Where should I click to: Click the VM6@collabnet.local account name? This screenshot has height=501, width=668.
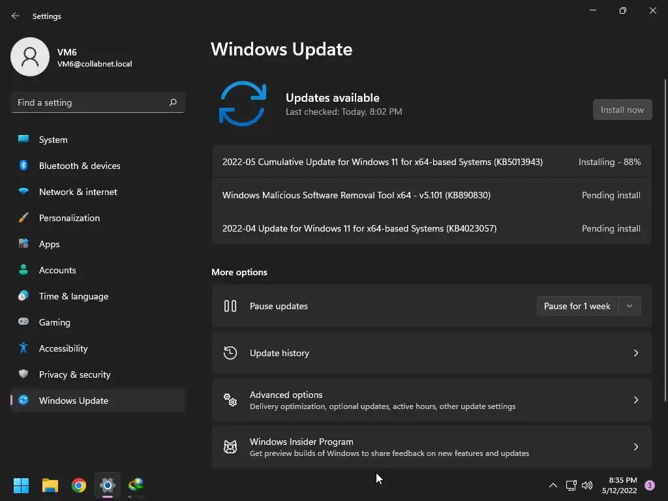pos(95,64)
